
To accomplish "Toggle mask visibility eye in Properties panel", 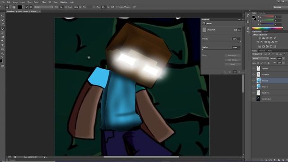I will (x=234, y=72).
